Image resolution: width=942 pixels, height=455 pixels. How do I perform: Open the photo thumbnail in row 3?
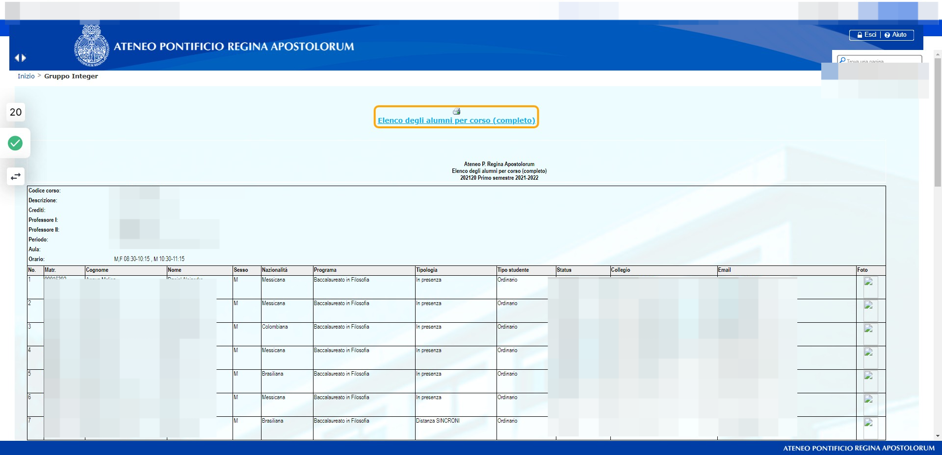pos(870,334)
